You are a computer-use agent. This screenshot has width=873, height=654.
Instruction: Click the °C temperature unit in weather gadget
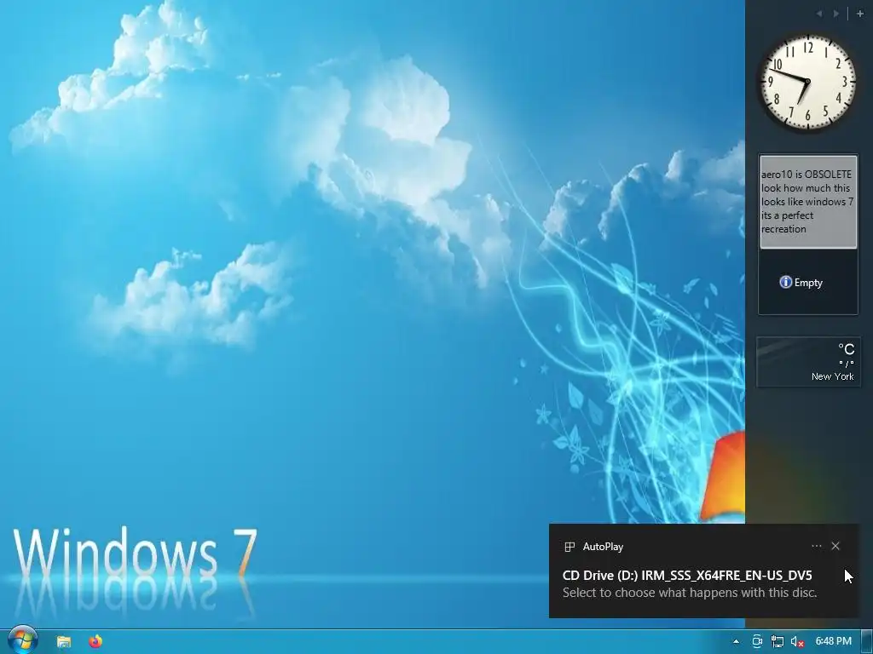(847, 349)
